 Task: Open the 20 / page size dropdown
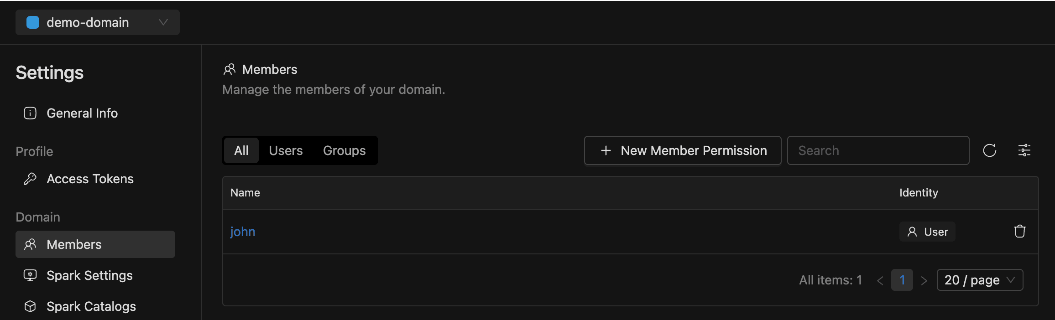(x=980, y=280)
